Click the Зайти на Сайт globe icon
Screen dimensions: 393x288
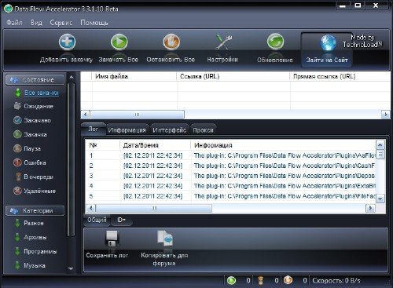[328, 43]
